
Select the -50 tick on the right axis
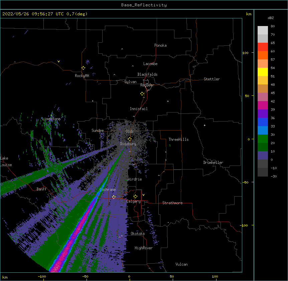[x=245, y=182]
